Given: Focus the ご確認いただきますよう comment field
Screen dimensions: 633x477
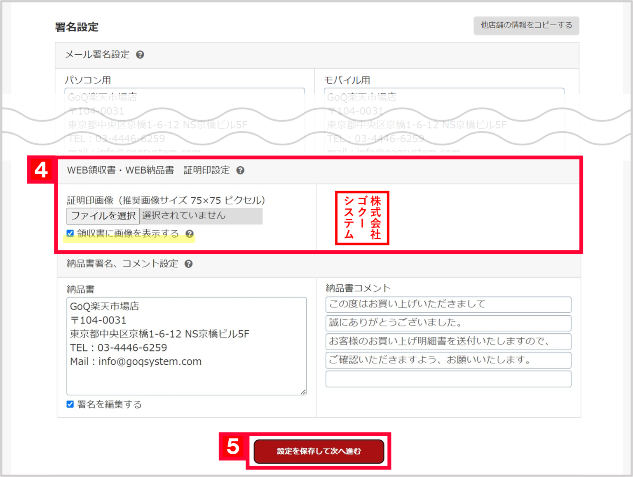Looking at the screenshot, I should tap(448, 360).
